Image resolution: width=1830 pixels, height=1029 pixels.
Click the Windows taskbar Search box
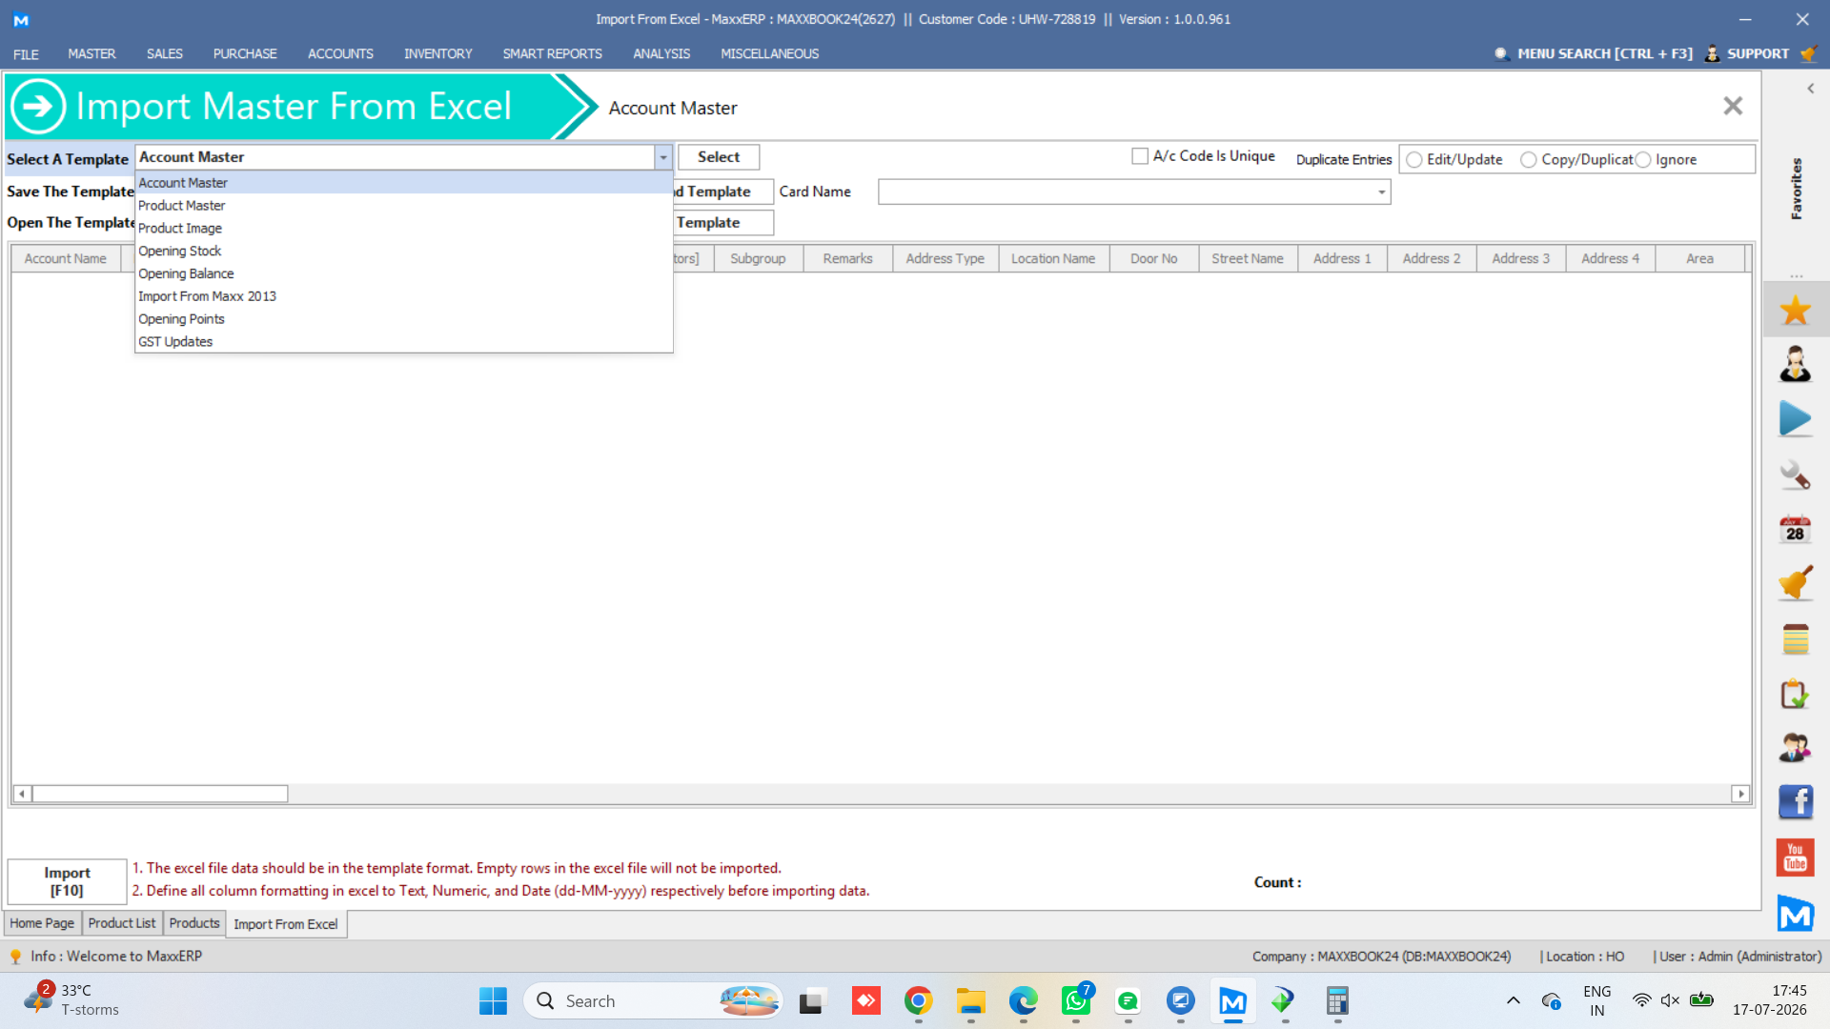(653, 1000)
